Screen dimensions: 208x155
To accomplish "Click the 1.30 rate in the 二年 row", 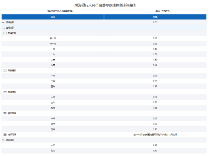I will tap(155, 54).
